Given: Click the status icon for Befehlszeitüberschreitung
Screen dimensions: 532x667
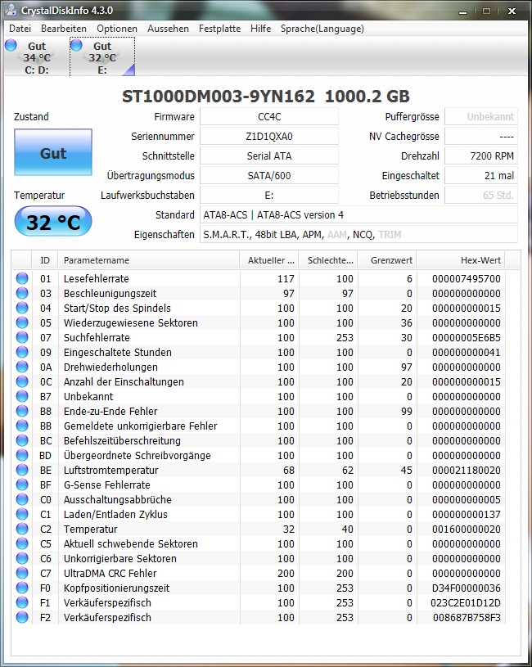Looking at the screenshot, I should 22,440.
